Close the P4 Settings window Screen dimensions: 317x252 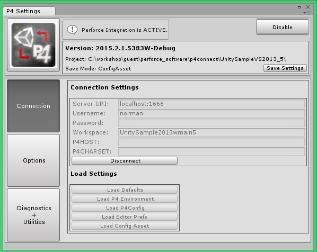pos(307,7)
